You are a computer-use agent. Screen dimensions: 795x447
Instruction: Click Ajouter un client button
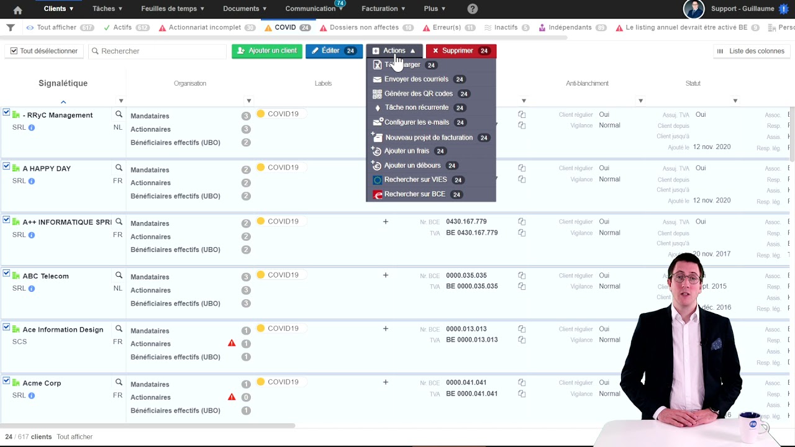click(267, 51)
